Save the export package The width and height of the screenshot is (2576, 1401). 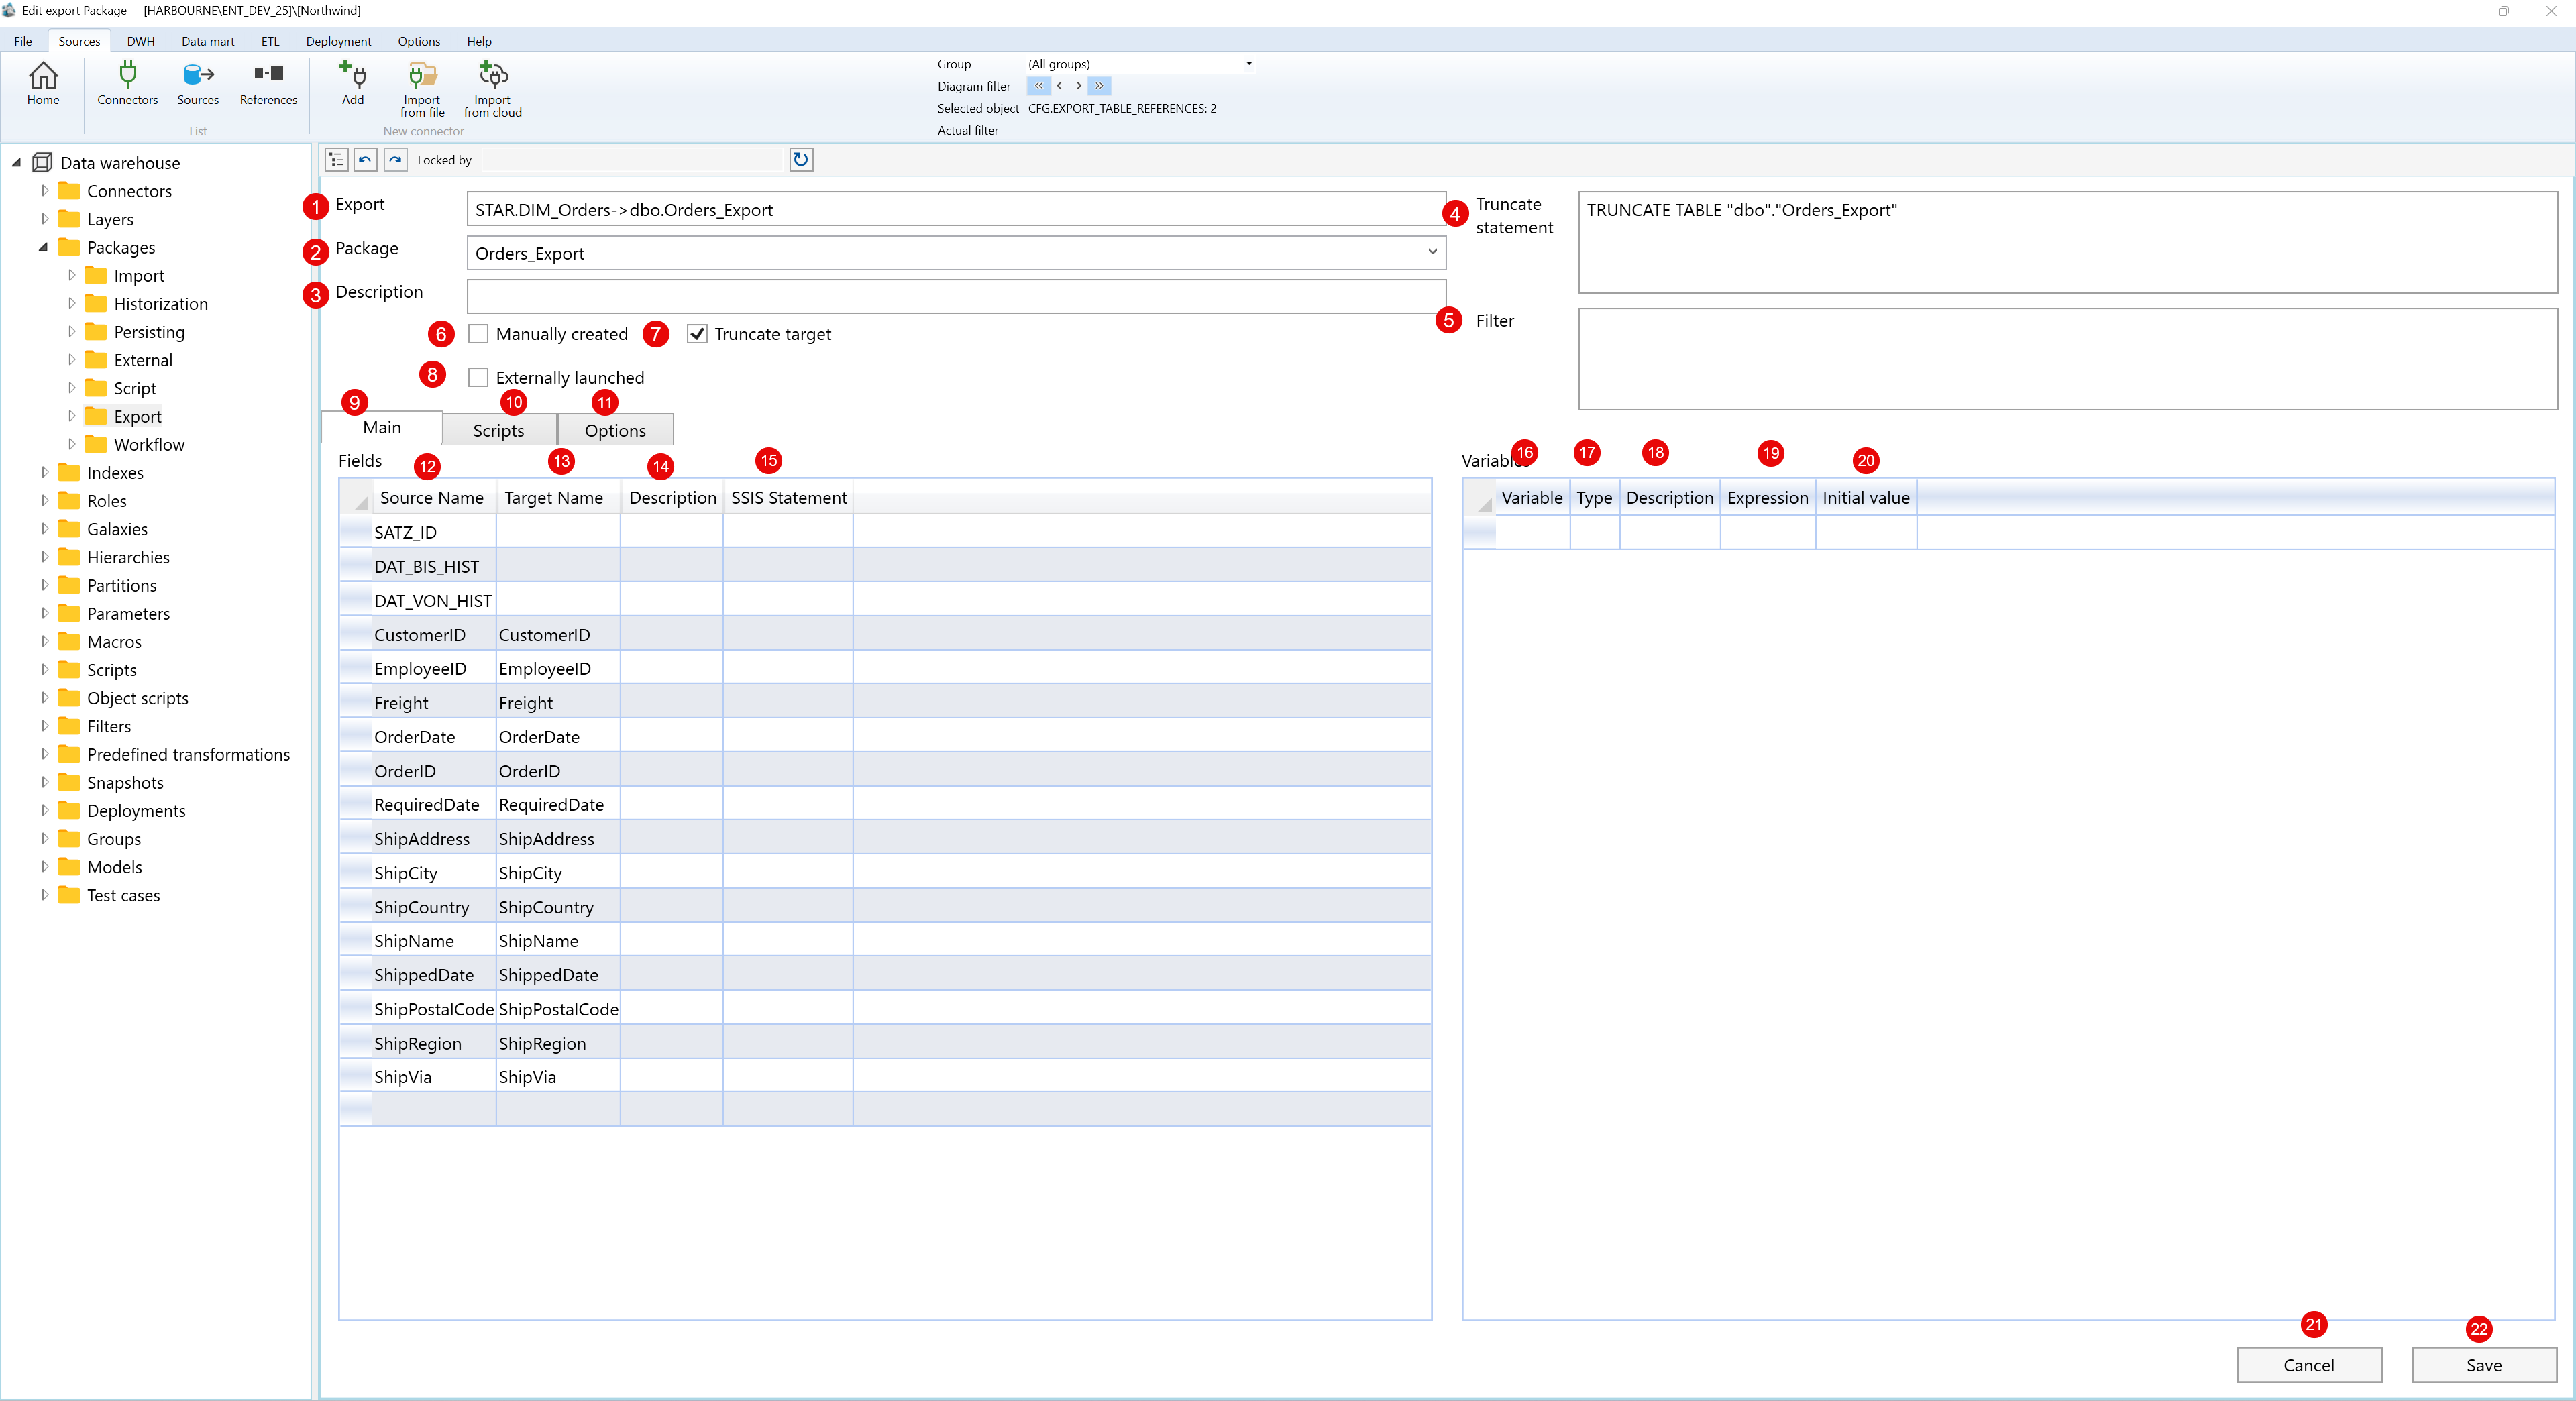pos(2483,1365)
